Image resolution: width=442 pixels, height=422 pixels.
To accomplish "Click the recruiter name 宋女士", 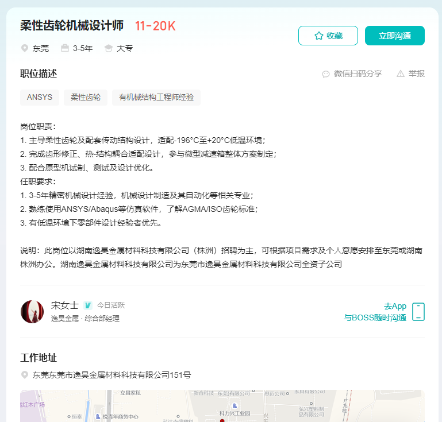I will tap(65, 305).
